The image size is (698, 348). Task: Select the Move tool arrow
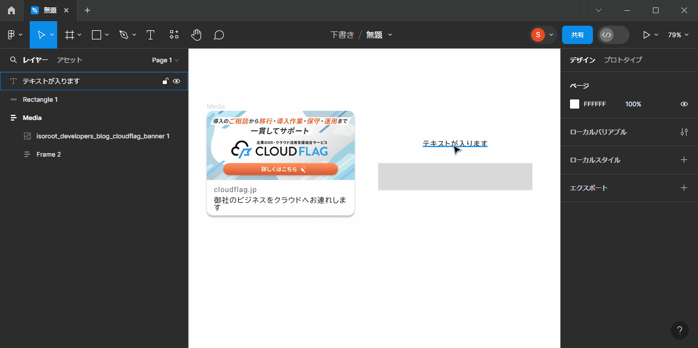click(x=41, y=35)
